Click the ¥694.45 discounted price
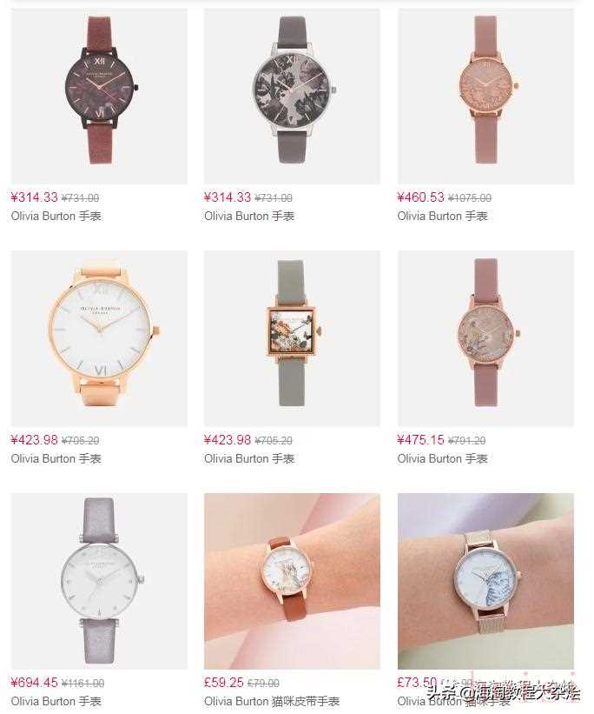The image size is (594, 714). point(34,683)
